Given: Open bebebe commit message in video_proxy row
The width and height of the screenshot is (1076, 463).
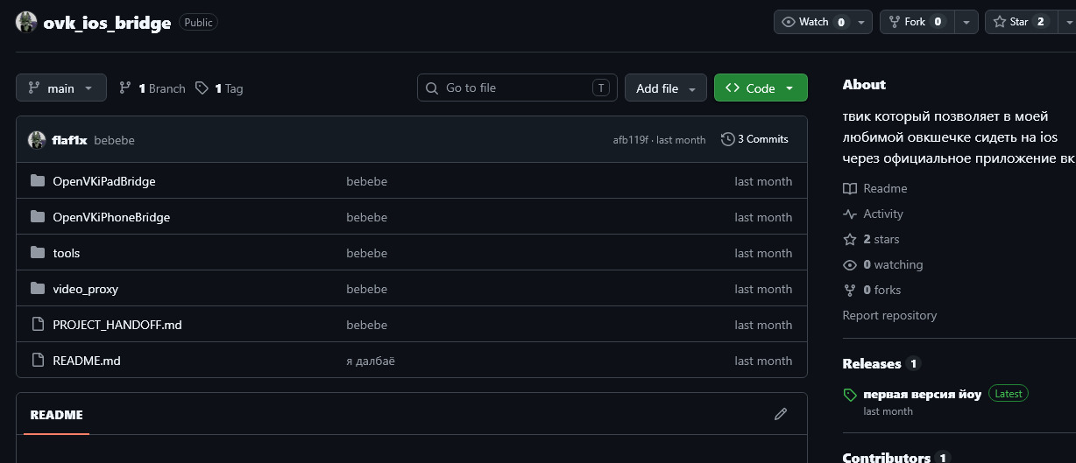Looking at the screenshot, I should click(x=366, y=289).
